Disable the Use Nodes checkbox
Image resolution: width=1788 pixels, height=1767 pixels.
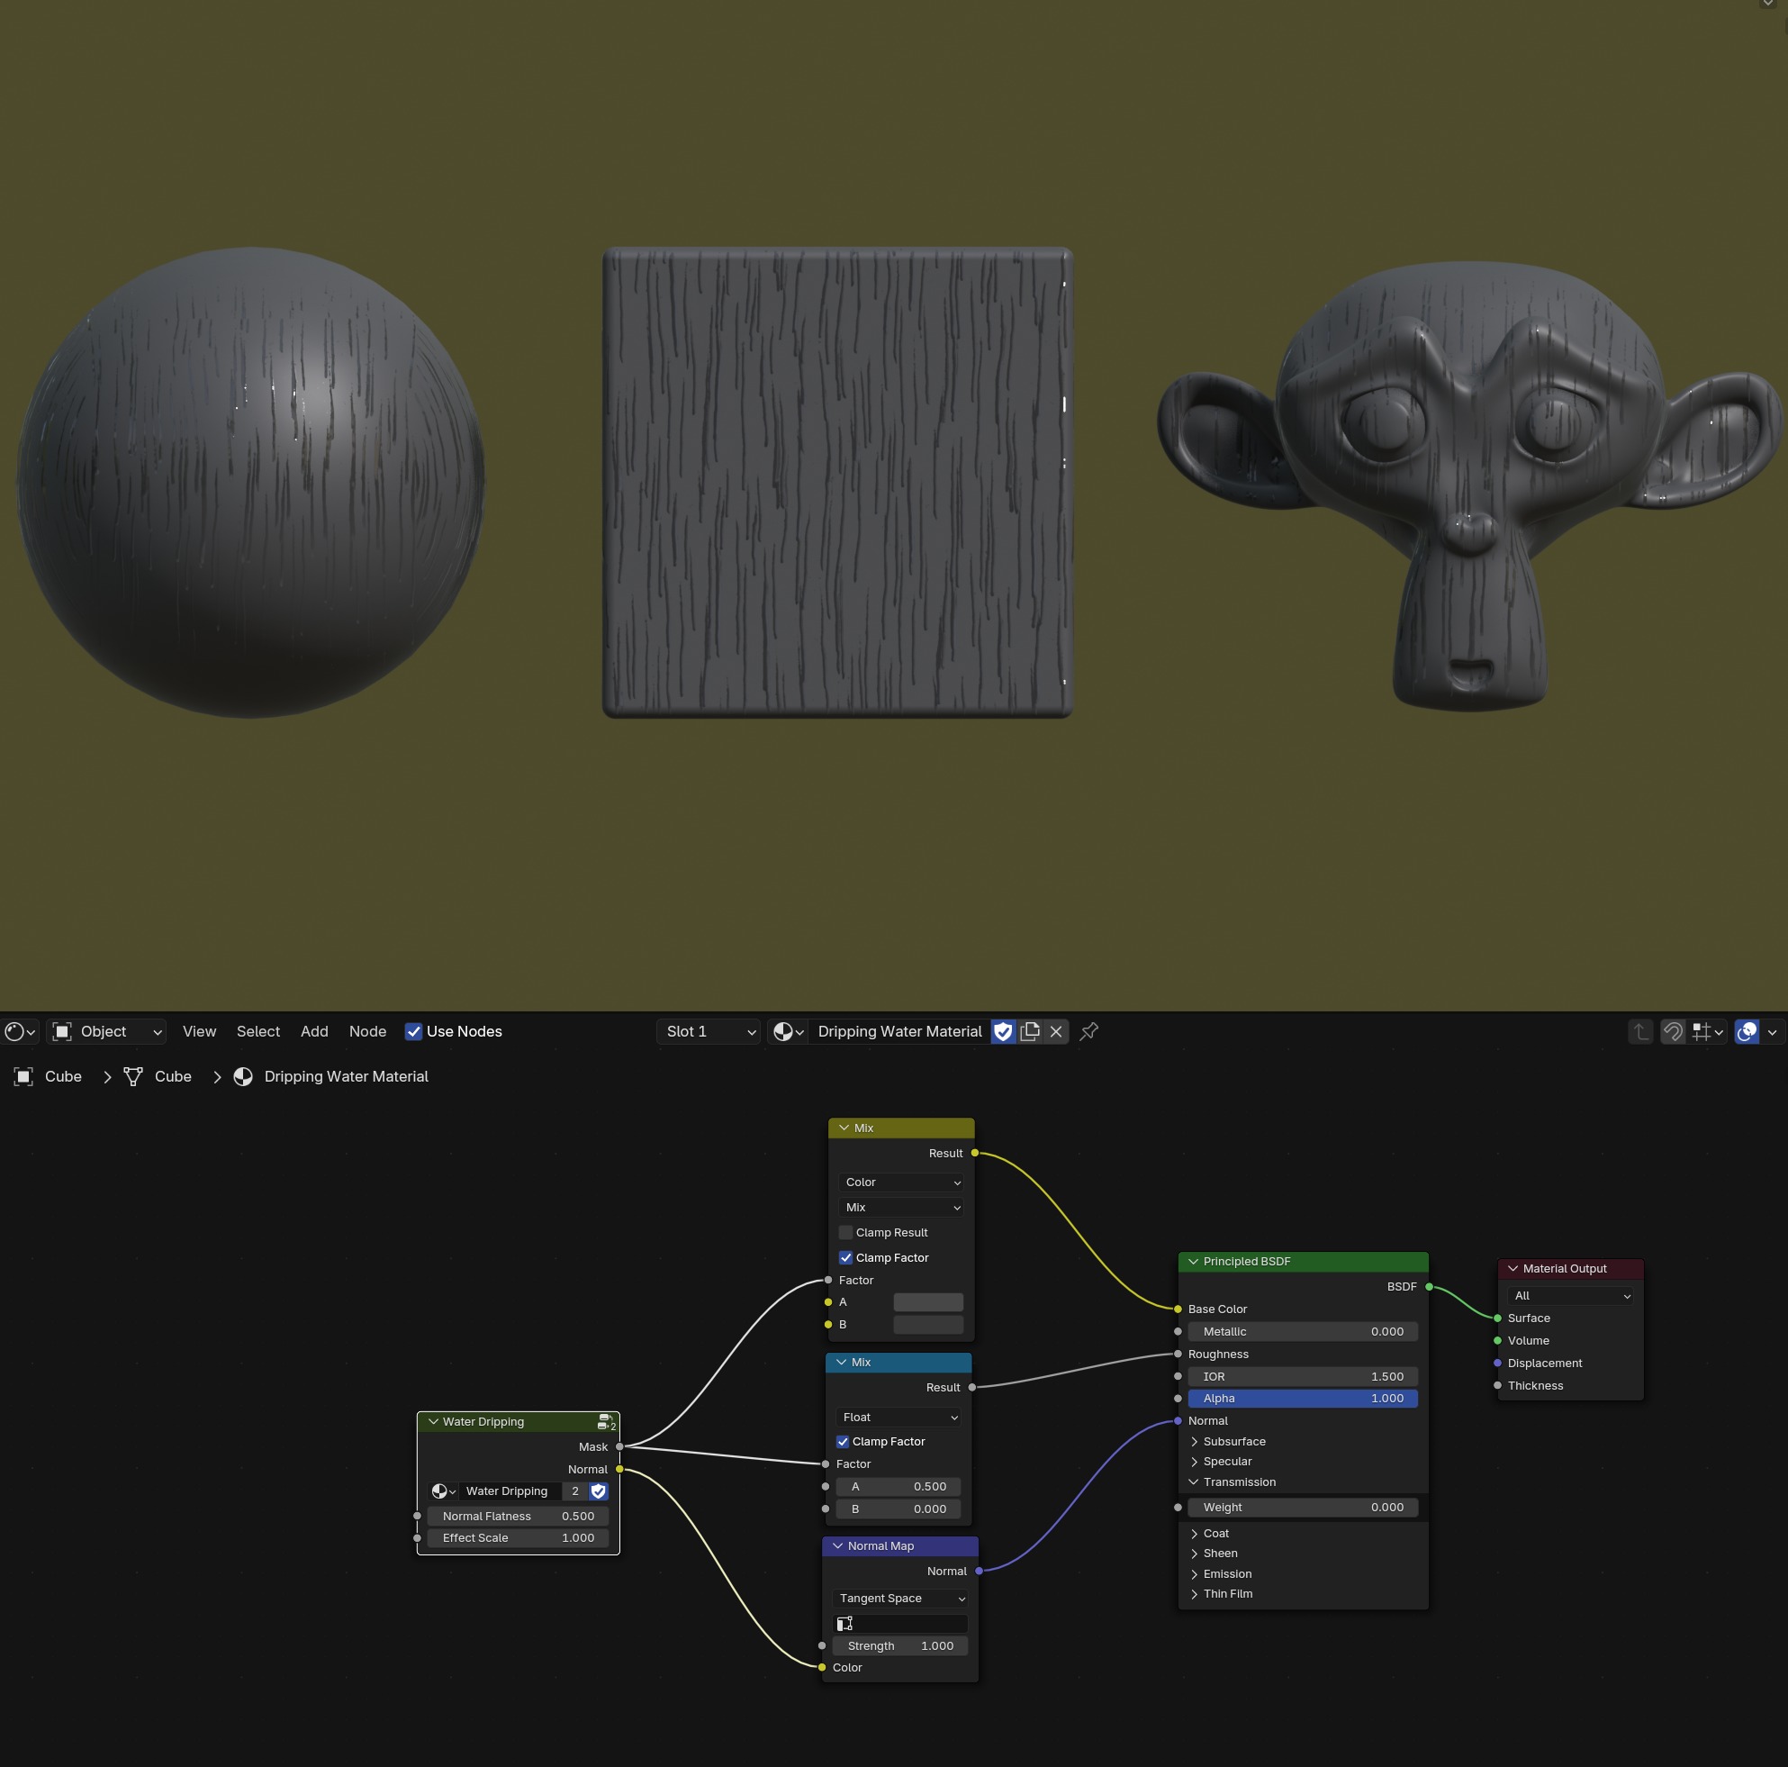[x=413, y=1031]
